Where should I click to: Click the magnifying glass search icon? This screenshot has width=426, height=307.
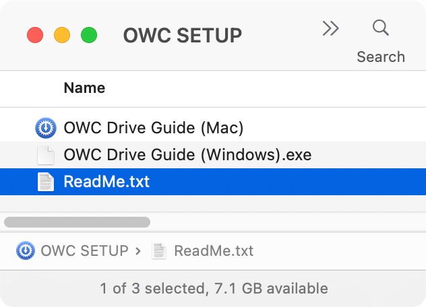pos(380,28)
